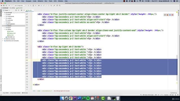This screenshot has width=180, height=101.
Task: Open Calendar from the dock
Action: (92, 98)
